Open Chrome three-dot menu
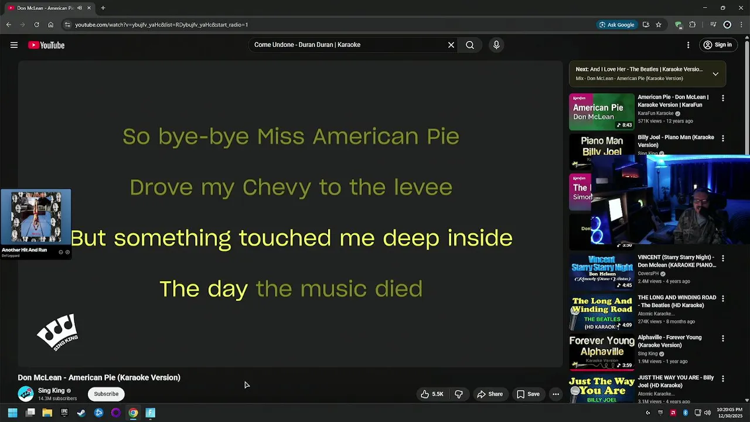 tap(741, 25)
